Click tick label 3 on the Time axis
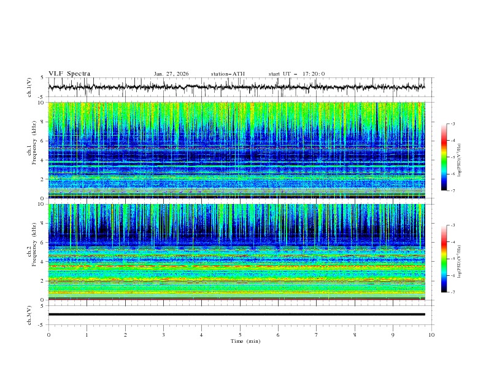 click(163, 335)
